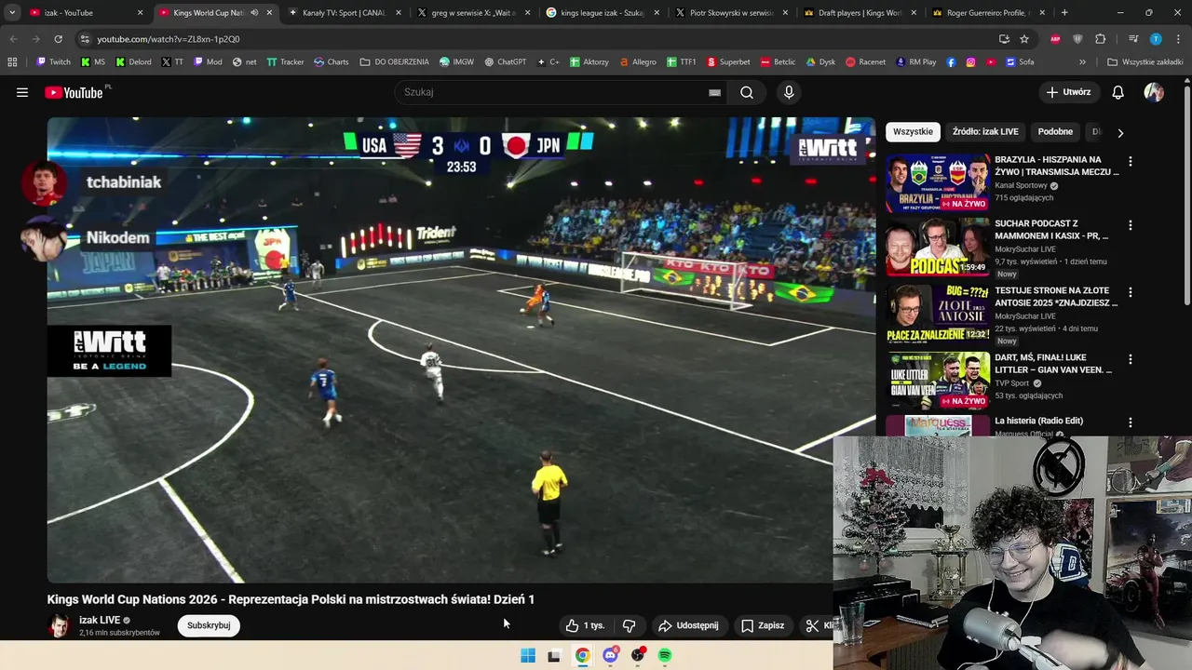Open the Facebook bookmark icon

coord(951,62)
